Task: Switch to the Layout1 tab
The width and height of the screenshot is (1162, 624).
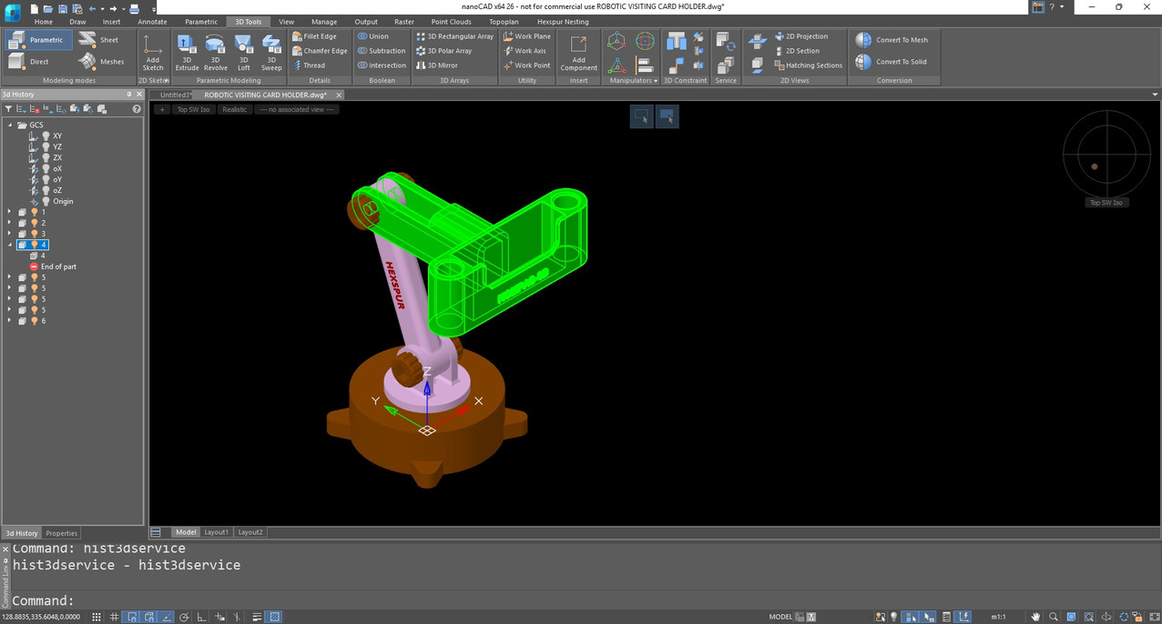Action: click(x=217, y=532)
